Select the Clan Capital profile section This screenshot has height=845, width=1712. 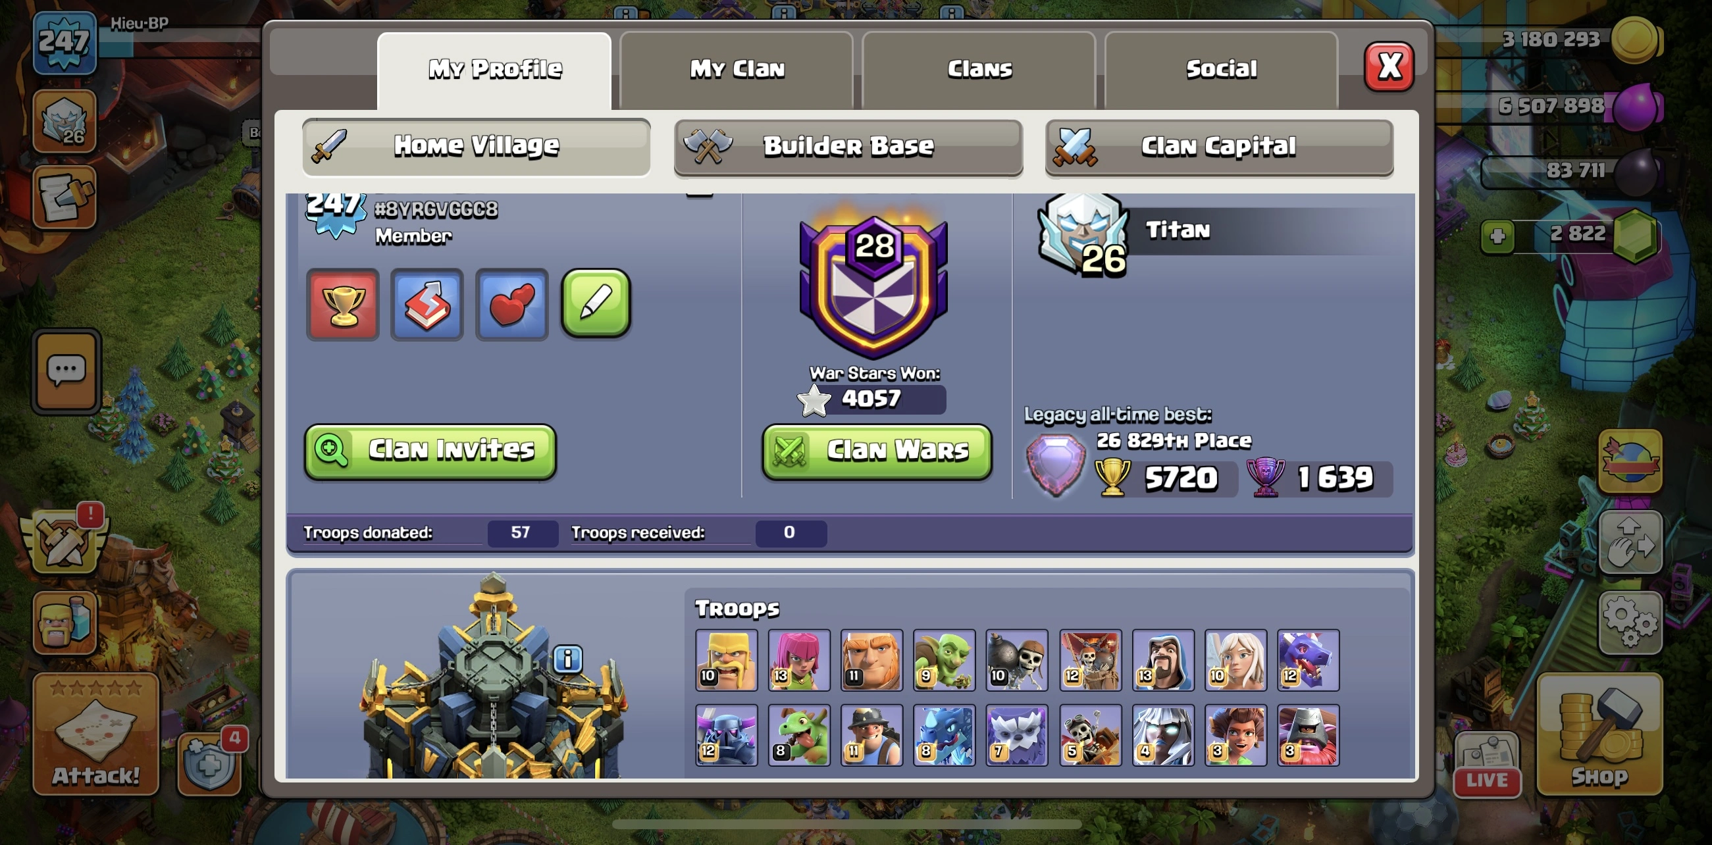tap(1219, 146)
